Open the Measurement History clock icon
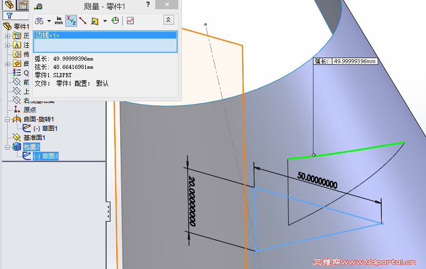Screen dimensions: 426x269 tap(115, 21)
